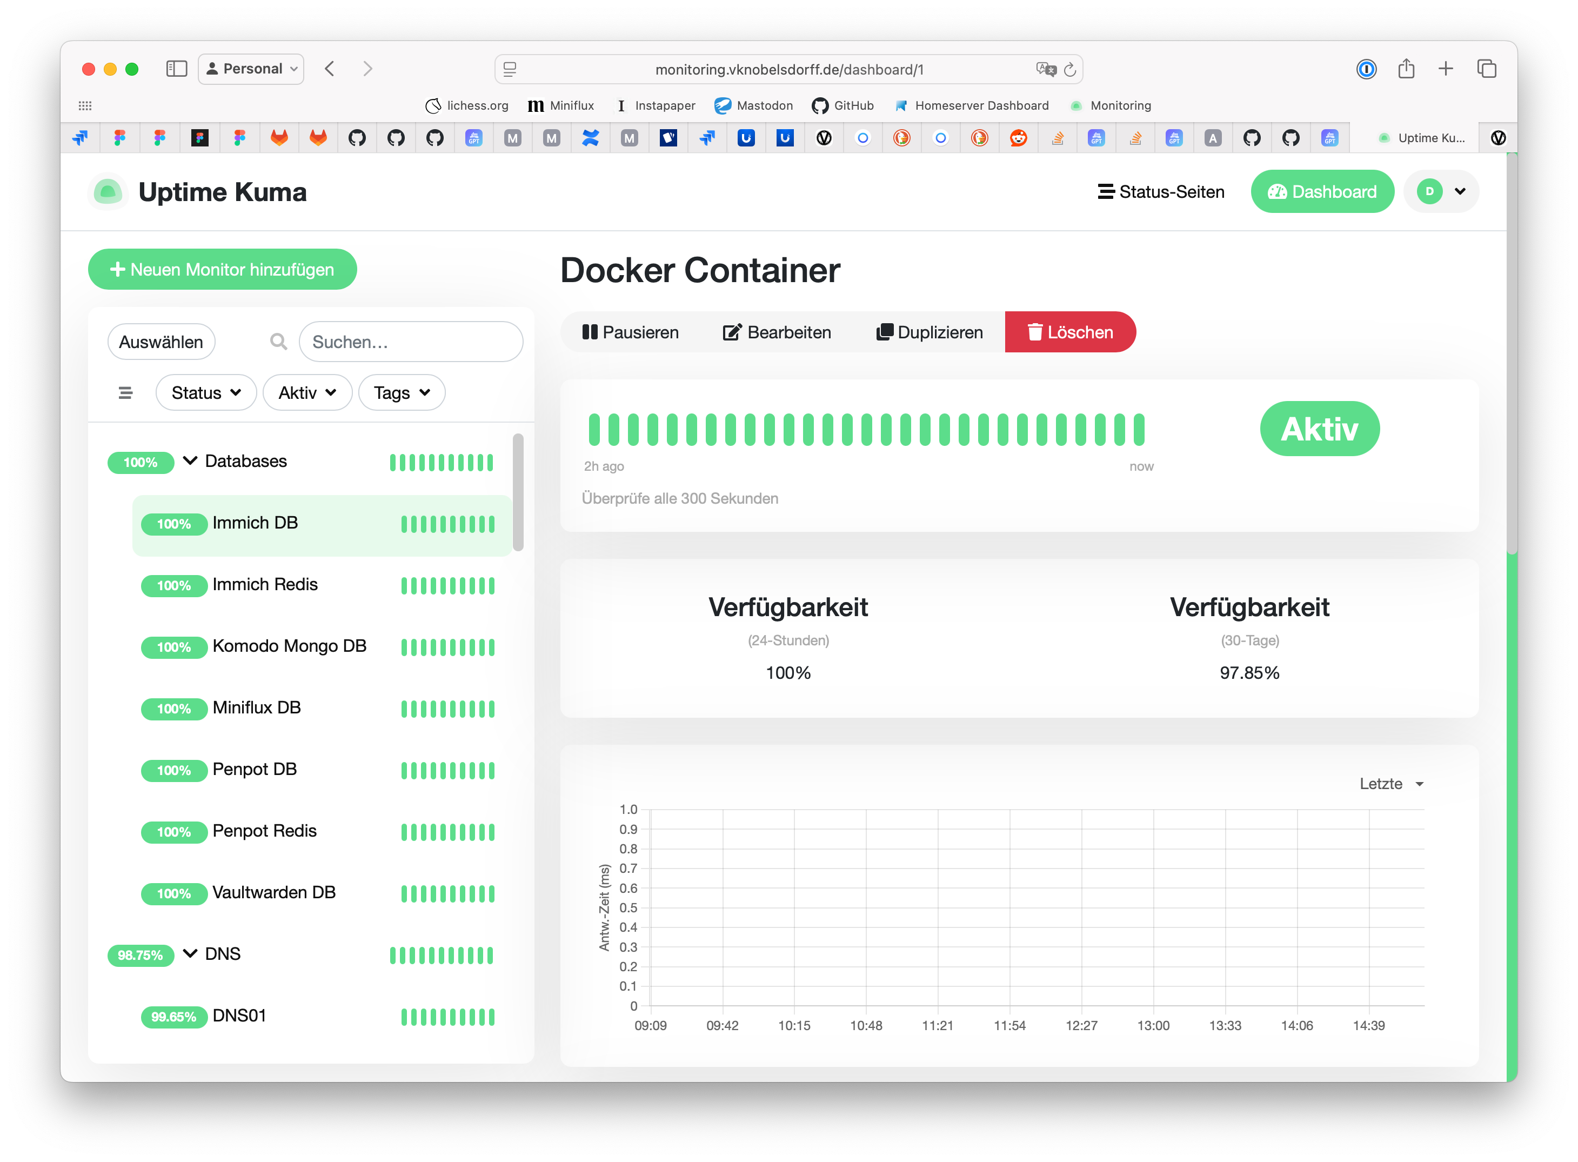Open the Status-Seiten menu item

tap(1161, 192)
